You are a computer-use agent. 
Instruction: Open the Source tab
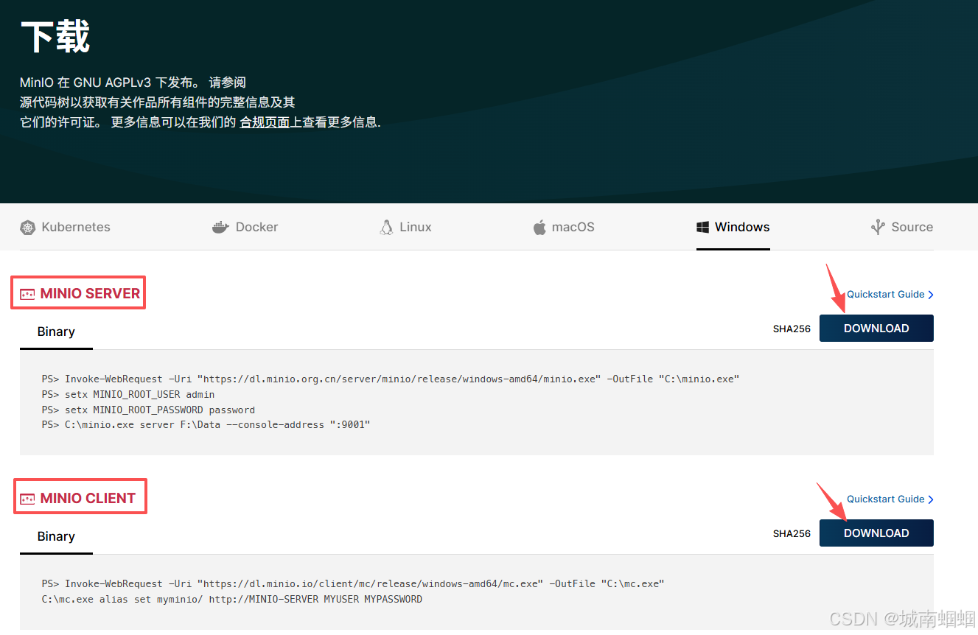click(x=902, y=227)
